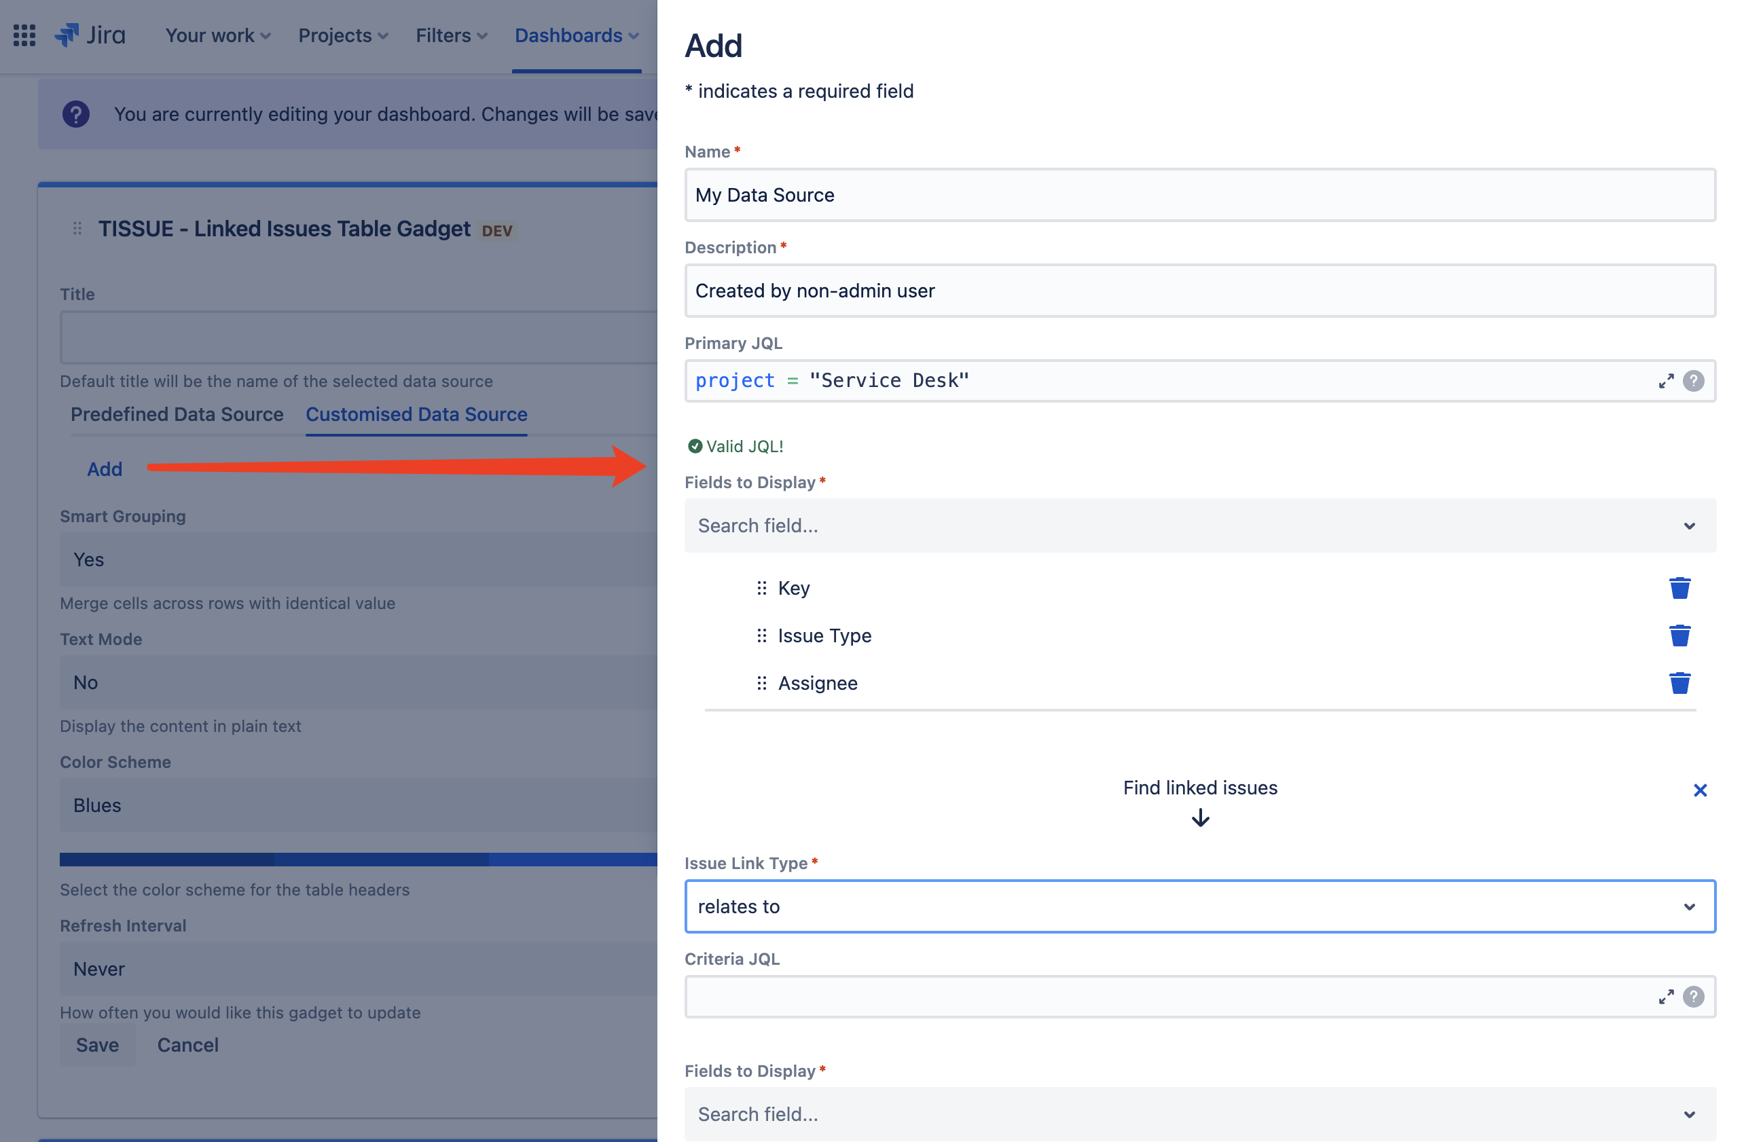The height and width of the screenshot is (1142, 1744).
Task: Click drag handle next to Assignee
Action: point(761,684)
